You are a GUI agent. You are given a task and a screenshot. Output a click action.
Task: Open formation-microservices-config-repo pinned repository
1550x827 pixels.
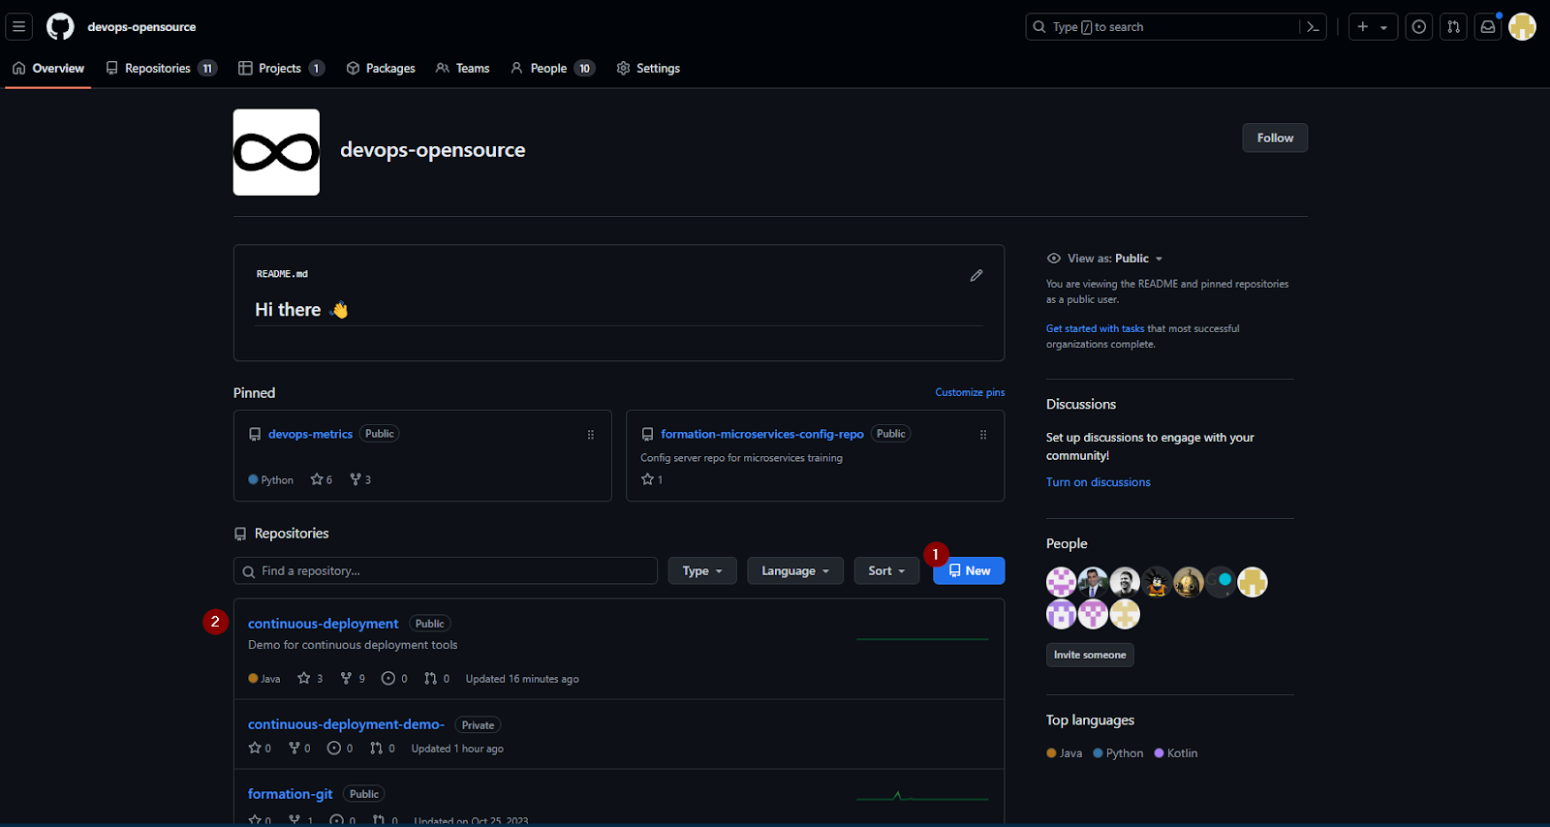click(x=762, y=434)
